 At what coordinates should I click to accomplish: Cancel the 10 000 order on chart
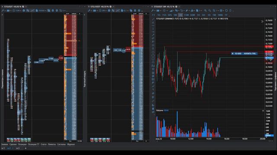click(x=232, y=53)
